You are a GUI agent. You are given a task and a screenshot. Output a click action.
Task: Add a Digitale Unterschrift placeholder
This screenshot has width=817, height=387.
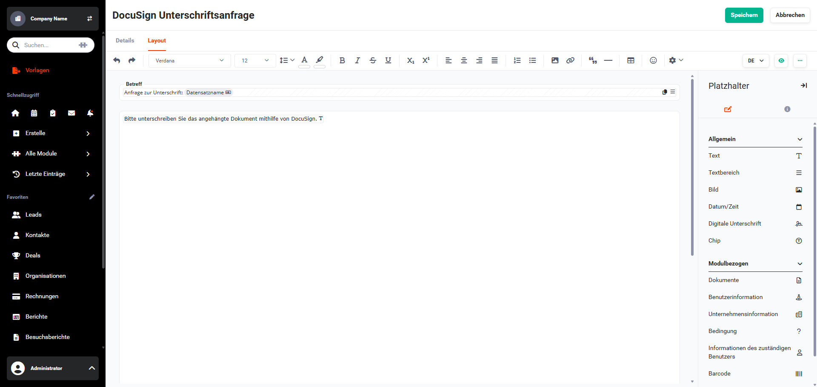click(755, 224)
